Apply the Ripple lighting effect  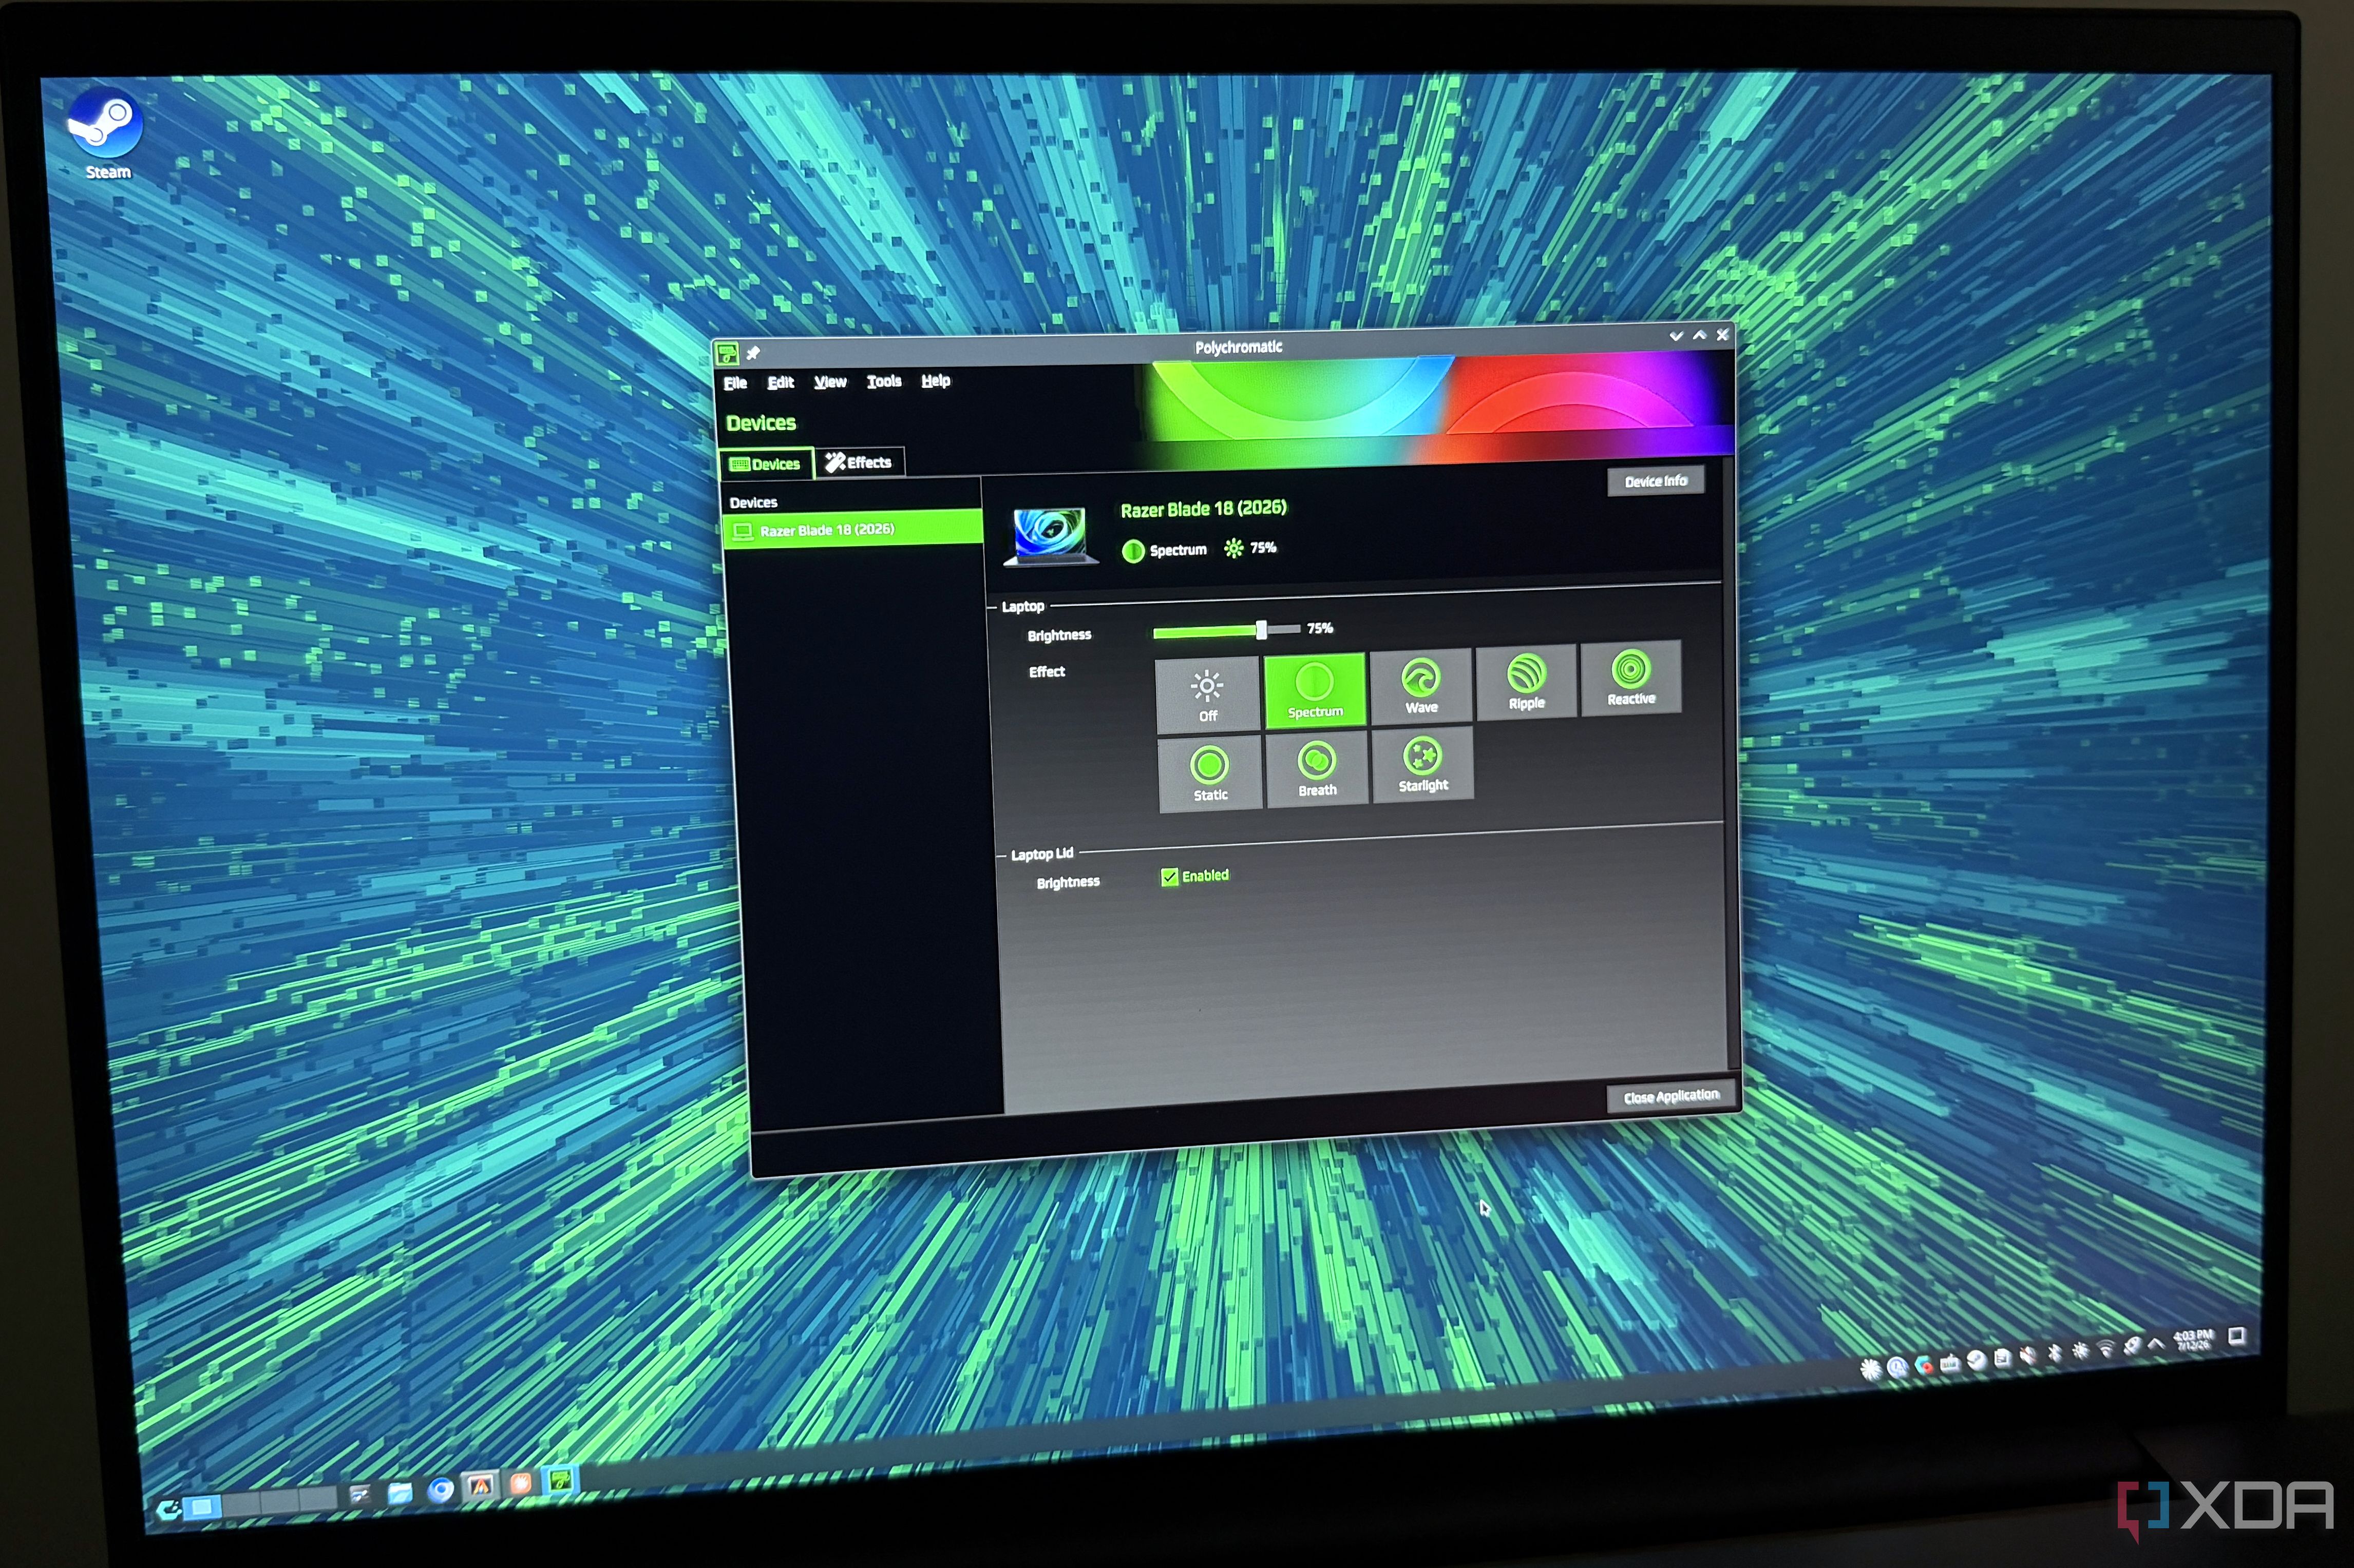click(1526, 682)
